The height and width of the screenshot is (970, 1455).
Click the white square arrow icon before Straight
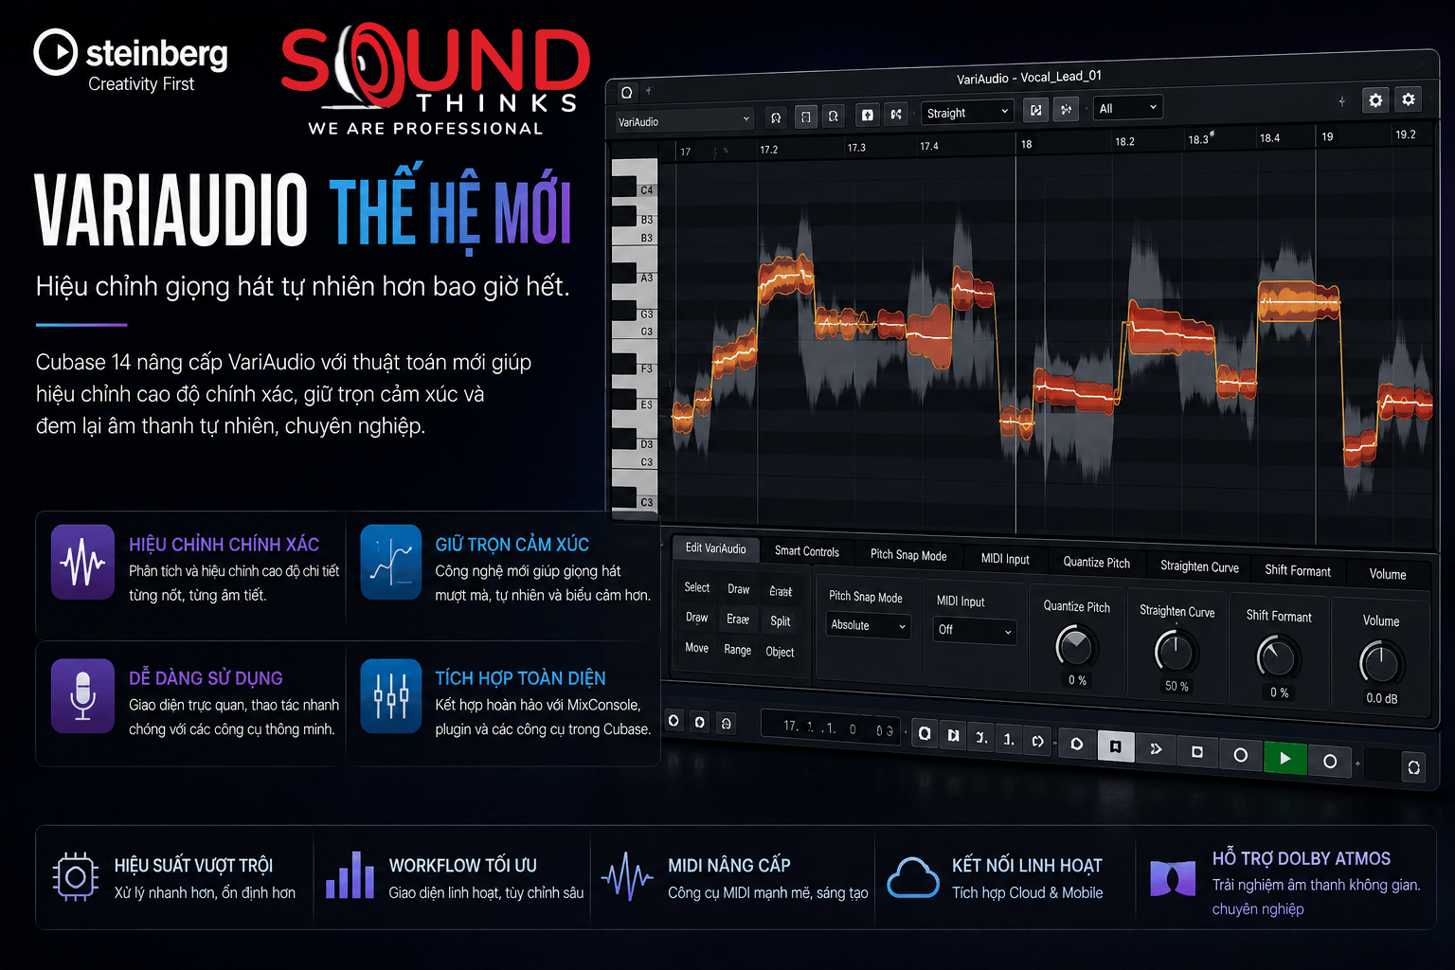point(867,115)
